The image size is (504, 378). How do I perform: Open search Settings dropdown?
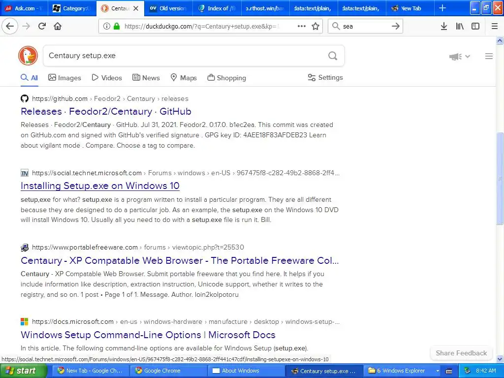click(x=325, y=77)
